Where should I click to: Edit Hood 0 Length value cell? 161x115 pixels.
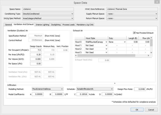[x=133, y=42]
